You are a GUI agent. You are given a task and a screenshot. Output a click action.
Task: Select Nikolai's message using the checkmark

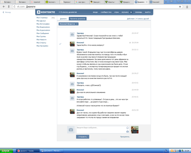[60, 44]
